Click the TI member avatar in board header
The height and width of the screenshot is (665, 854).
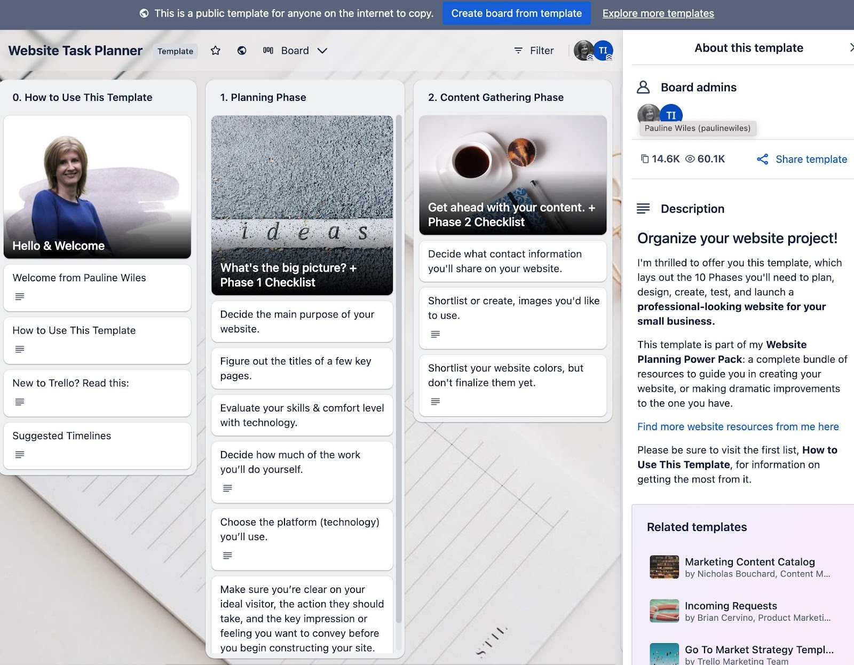tap(604, 51)
